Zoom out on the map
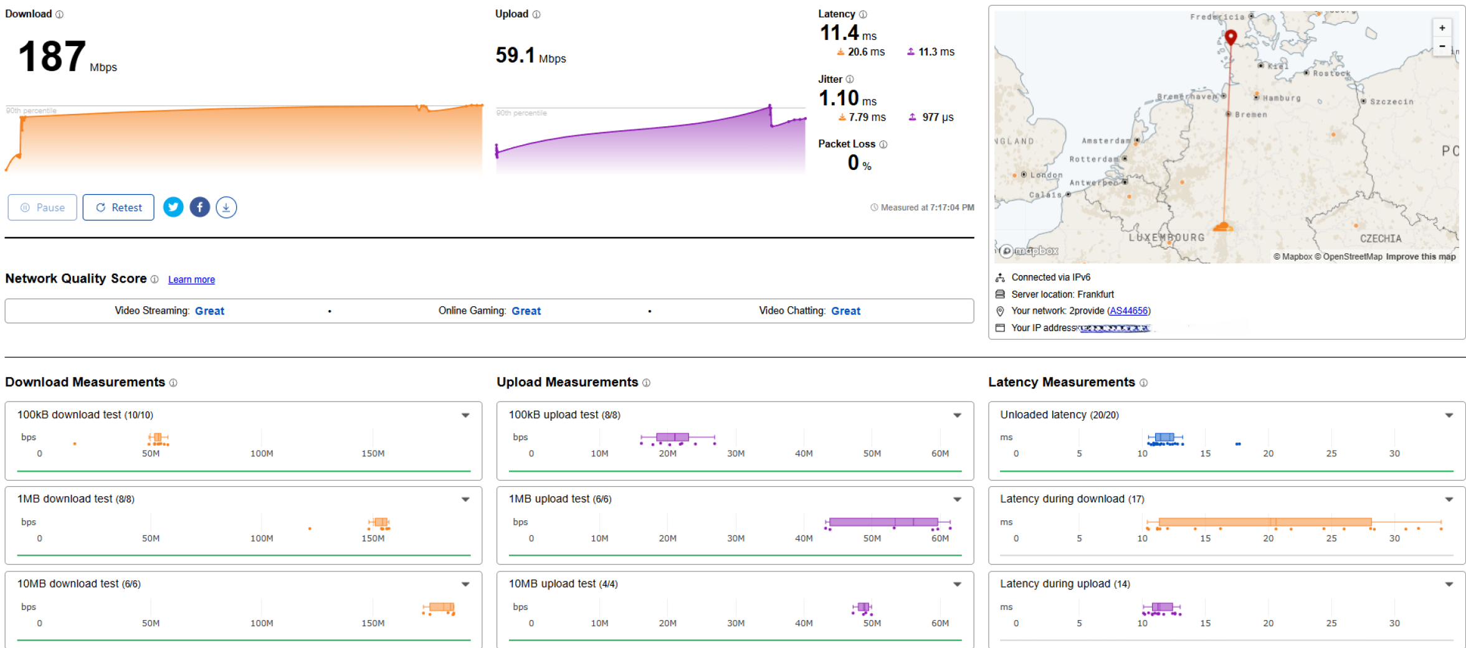Screen dimensions: 1466x648 [x=1442, y=47]
